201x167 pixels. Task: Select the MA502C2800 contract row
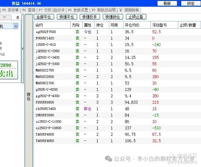click(117, 77)
